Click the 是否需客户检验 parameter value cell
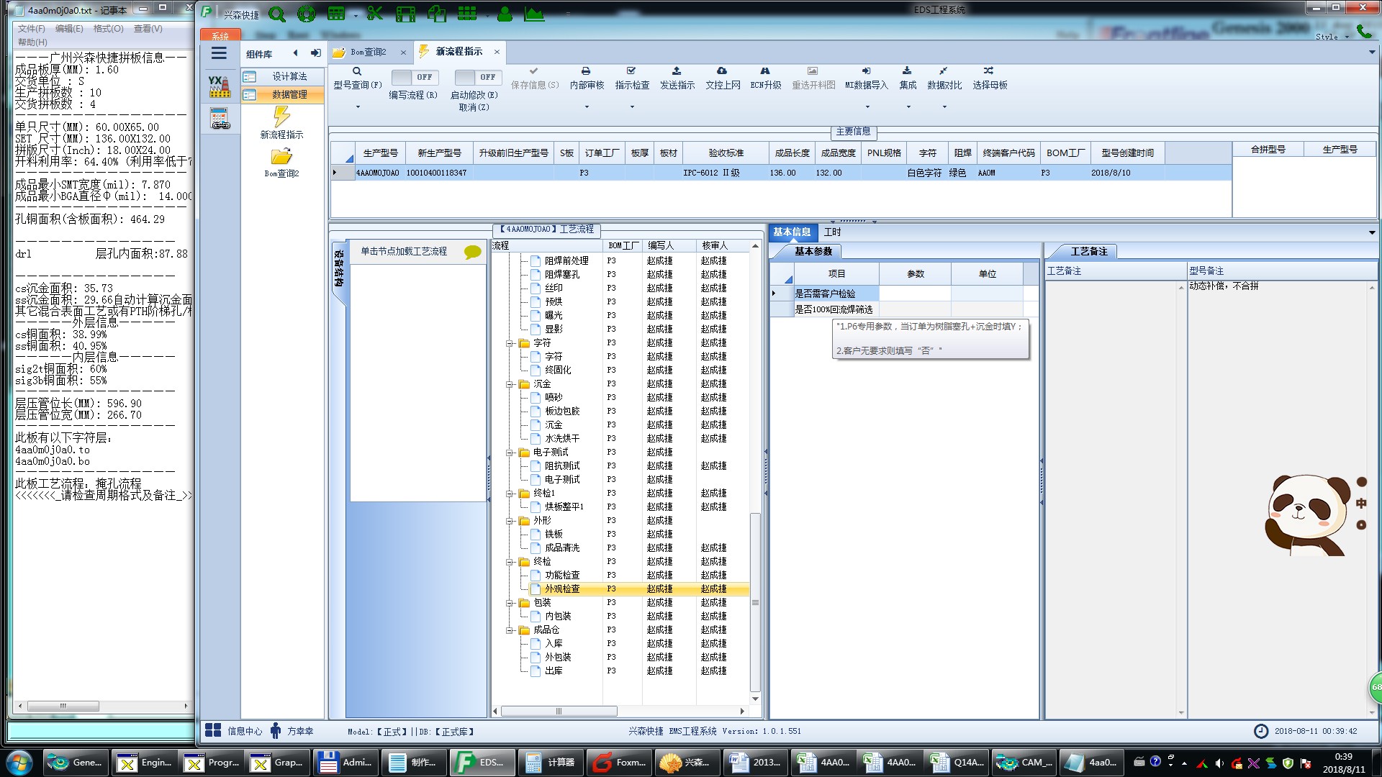1382x777 pixels. [x=914, y=294]
